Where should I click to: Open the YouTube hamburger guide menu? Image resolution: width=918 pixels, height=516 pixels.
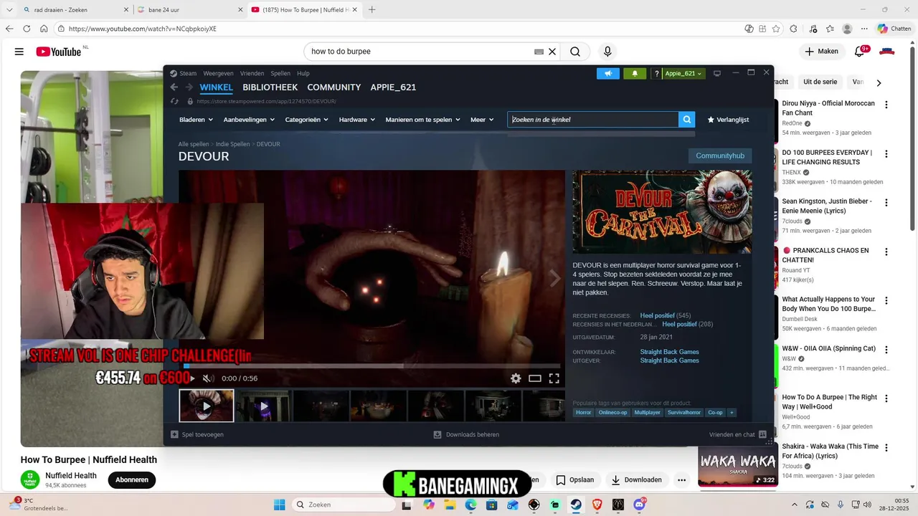[19, 52]
